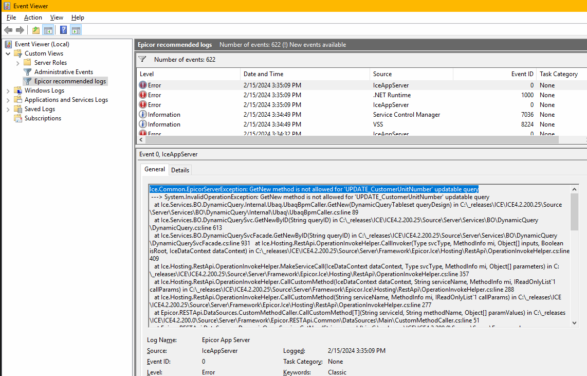587x376 pixels.
Task: Select the Service Control Manager event row
Action: 362,115
